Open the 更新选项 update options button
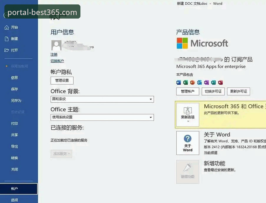Image resolution: width=266 pixels, height=203 pixels. pyautogui.click(x=188, y=115)
